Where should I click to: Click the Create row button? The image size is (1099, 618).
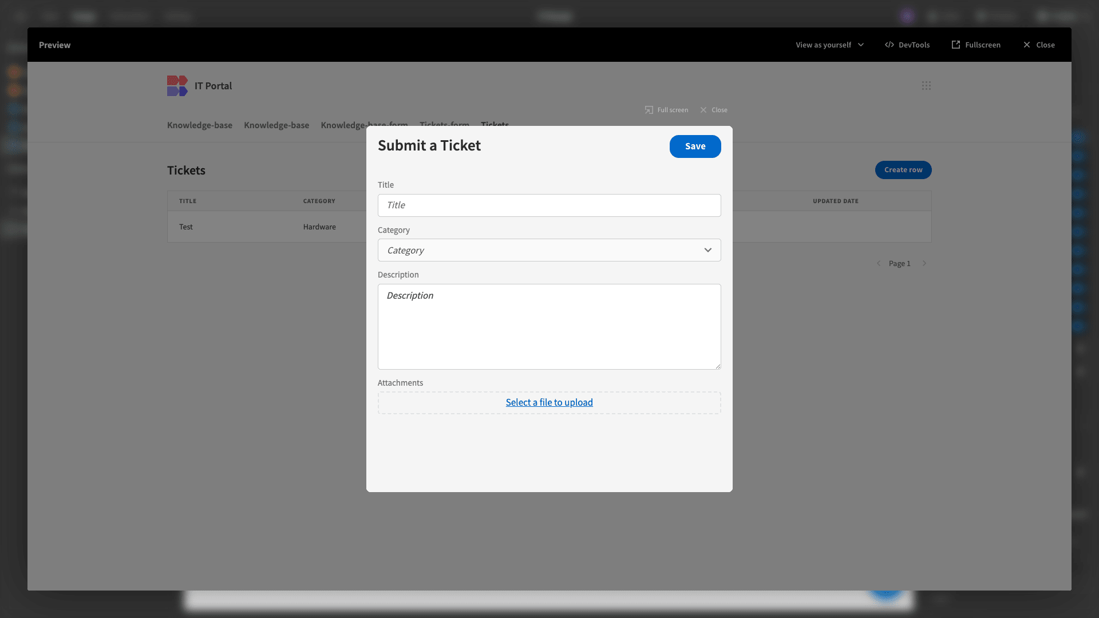pos(903,170)
